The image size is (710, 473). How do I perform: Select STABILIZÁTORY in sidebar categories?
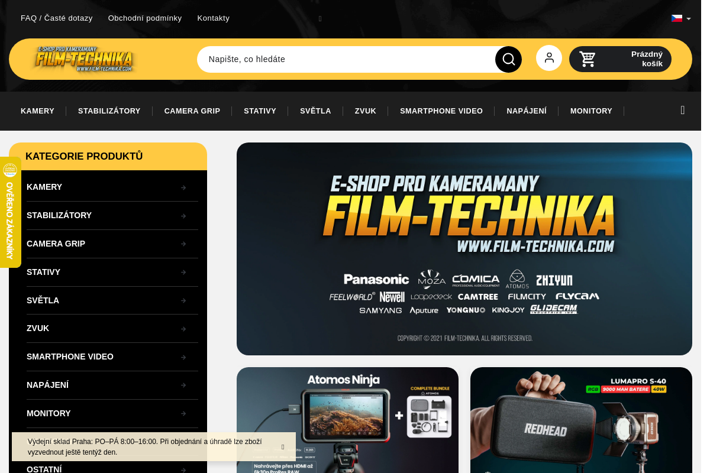(59, 215)
